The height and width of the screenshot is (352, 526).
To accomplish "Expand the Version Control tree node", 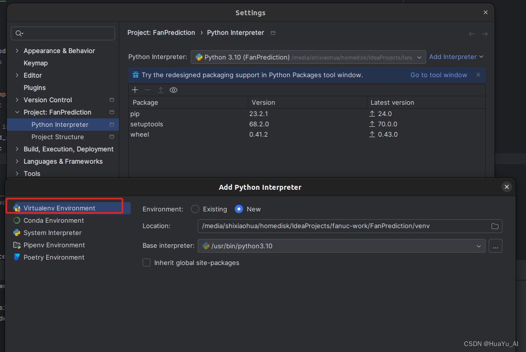I will 17,100.
